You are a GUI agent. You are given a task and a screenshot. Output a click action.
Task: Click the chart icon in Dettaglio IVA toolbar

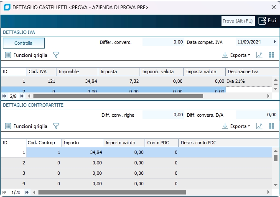259,55
